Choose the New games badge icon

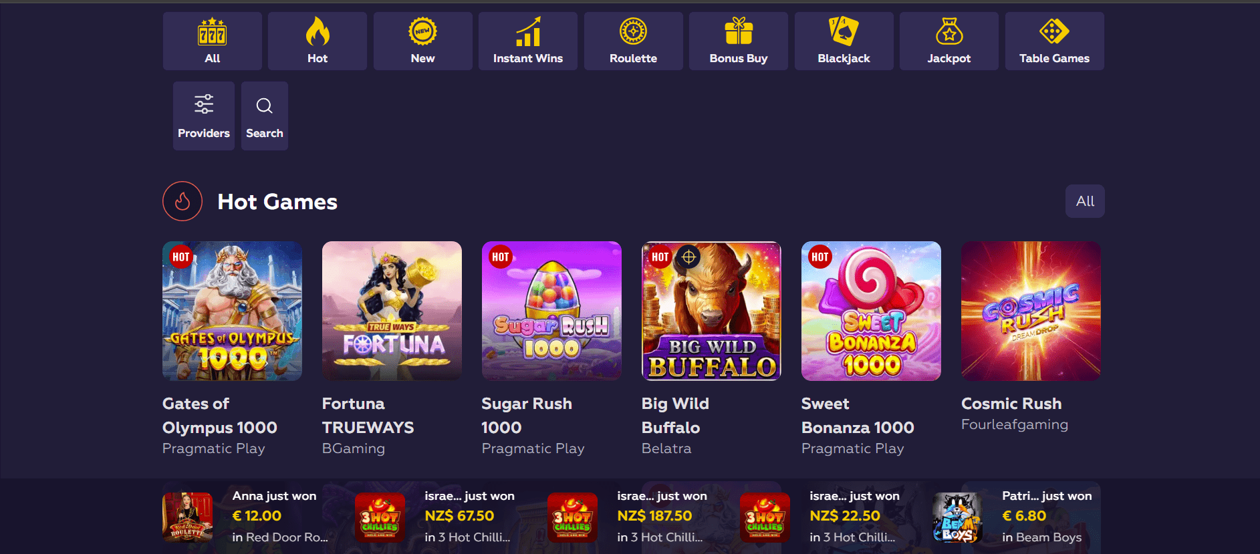pyautogui.click(x=422, y=31)
